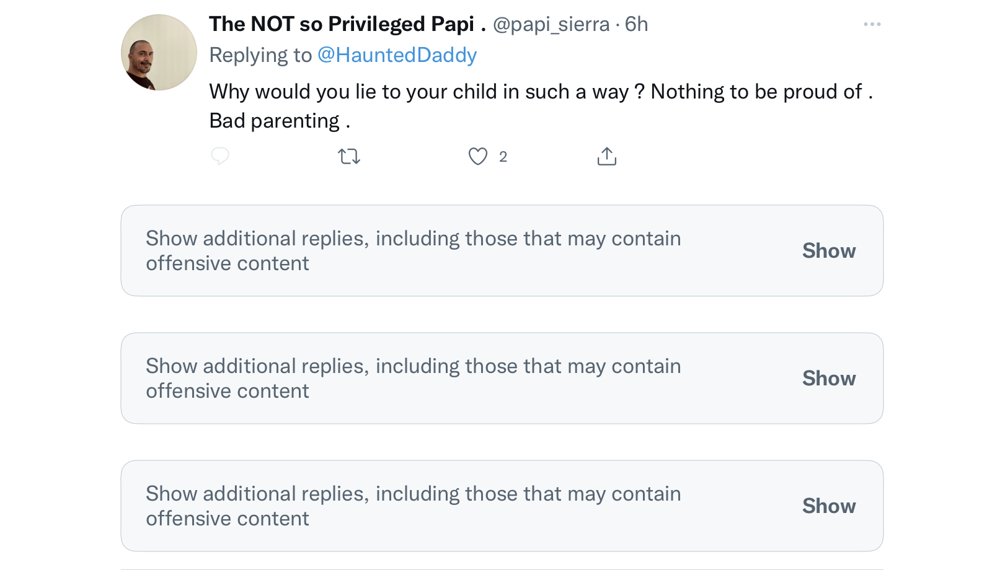Open the profile picture of papi_sierra
Viewport: 1005px width, 570px height.
pos(159,52)
